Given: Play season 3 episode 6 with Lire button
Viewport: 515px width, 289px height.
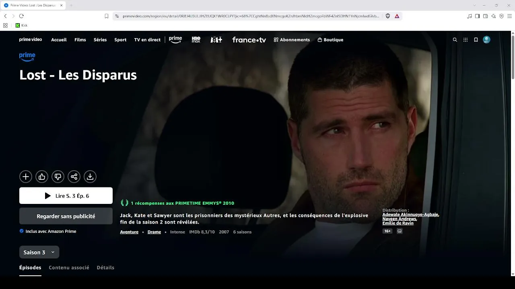Looking at the screenshot, I should (x=66, y=196).
